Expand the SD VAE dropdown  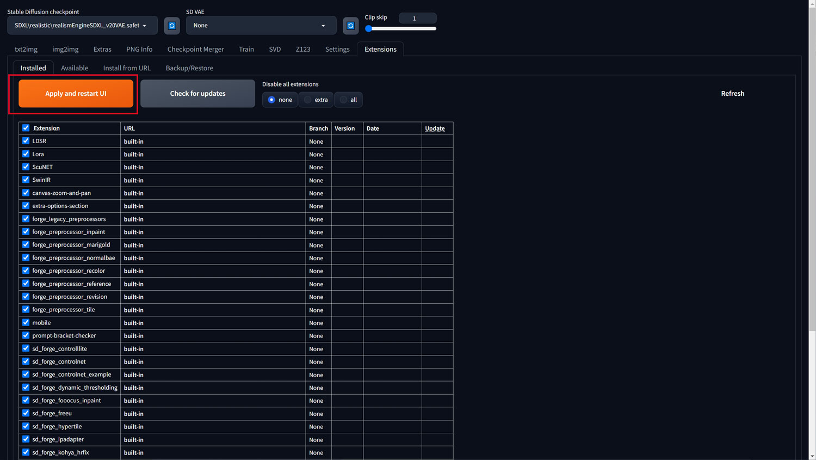(x=261, y=26)
